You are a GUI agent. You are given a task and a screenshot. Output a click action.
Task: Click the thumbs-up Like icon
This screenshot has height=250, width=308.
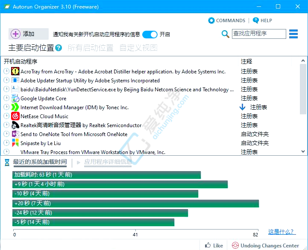[208, 245]
